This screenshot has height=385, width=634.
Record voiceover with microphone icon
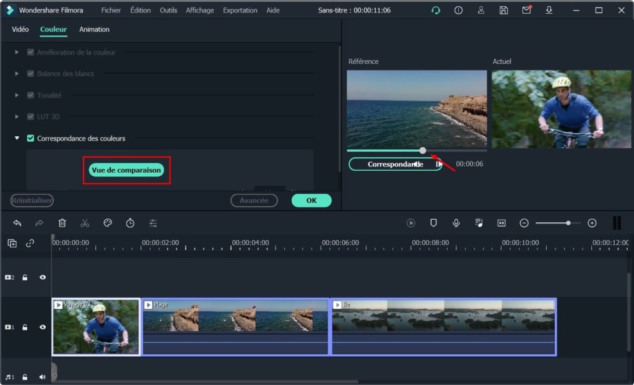[456, 223]
